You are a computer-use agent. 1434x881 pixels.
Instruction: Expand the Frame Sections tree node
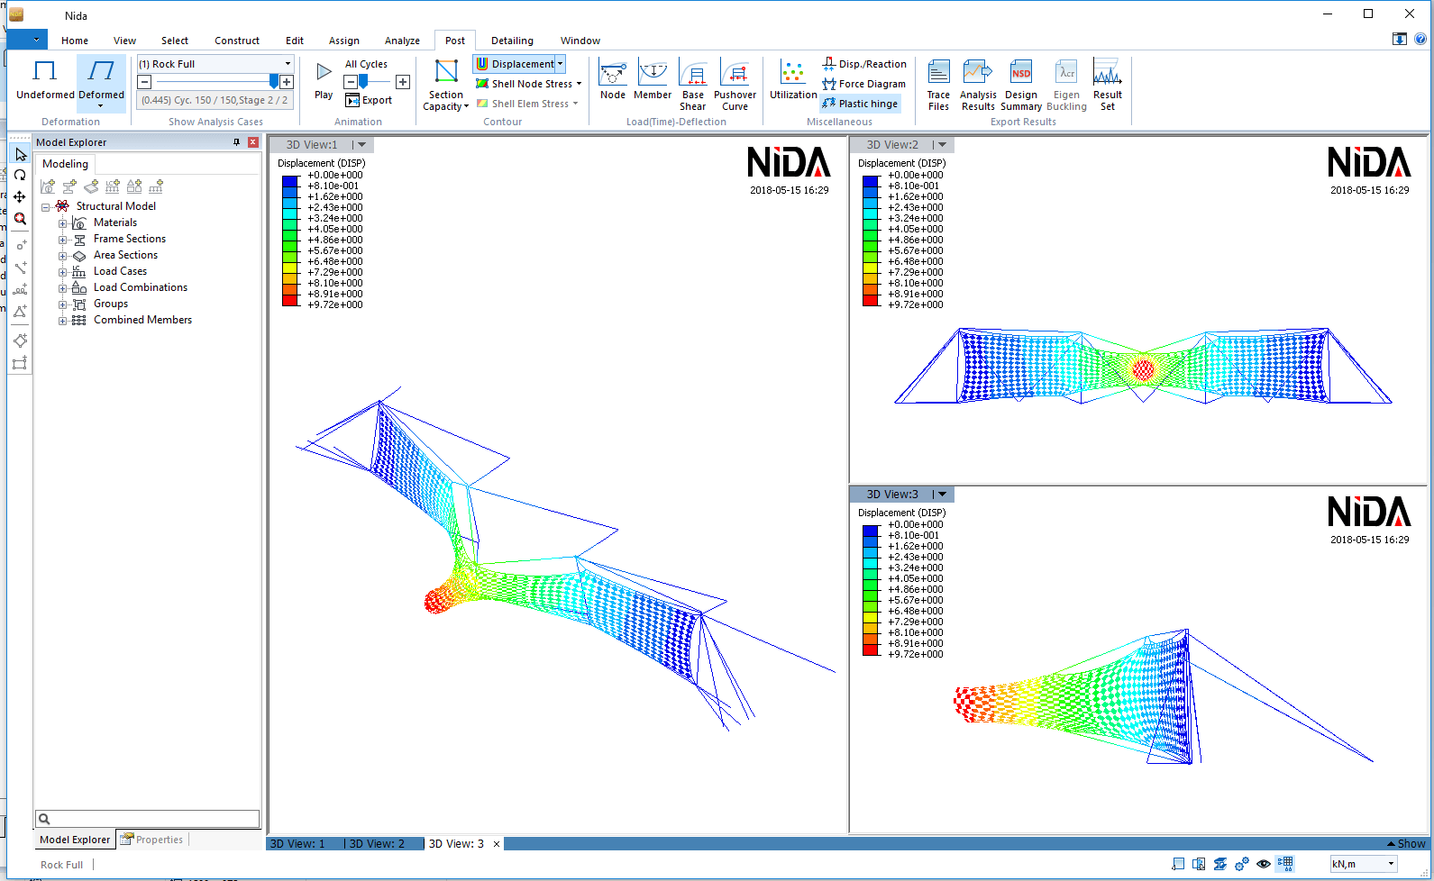coord(62,240)
